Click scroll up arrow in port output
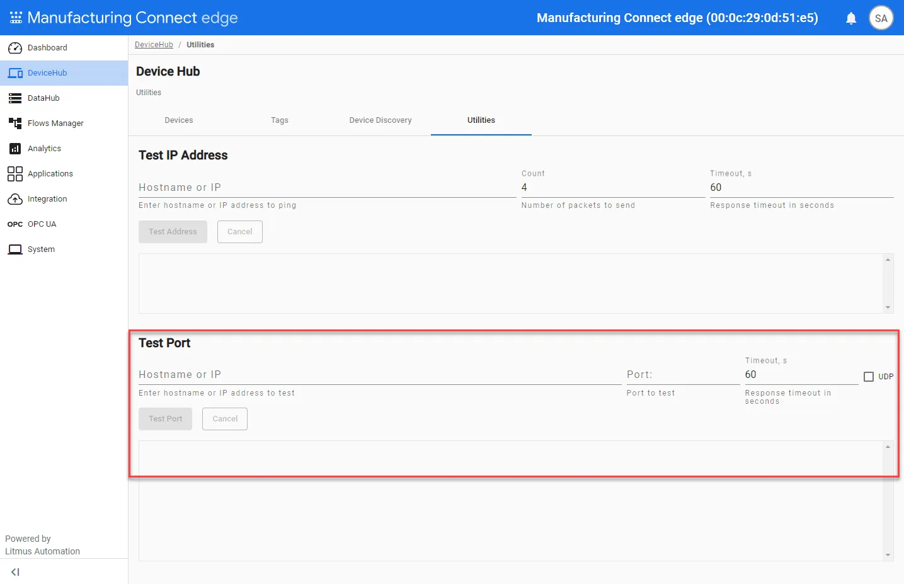Viewport: 904px width, 584px height. [888, 447]
